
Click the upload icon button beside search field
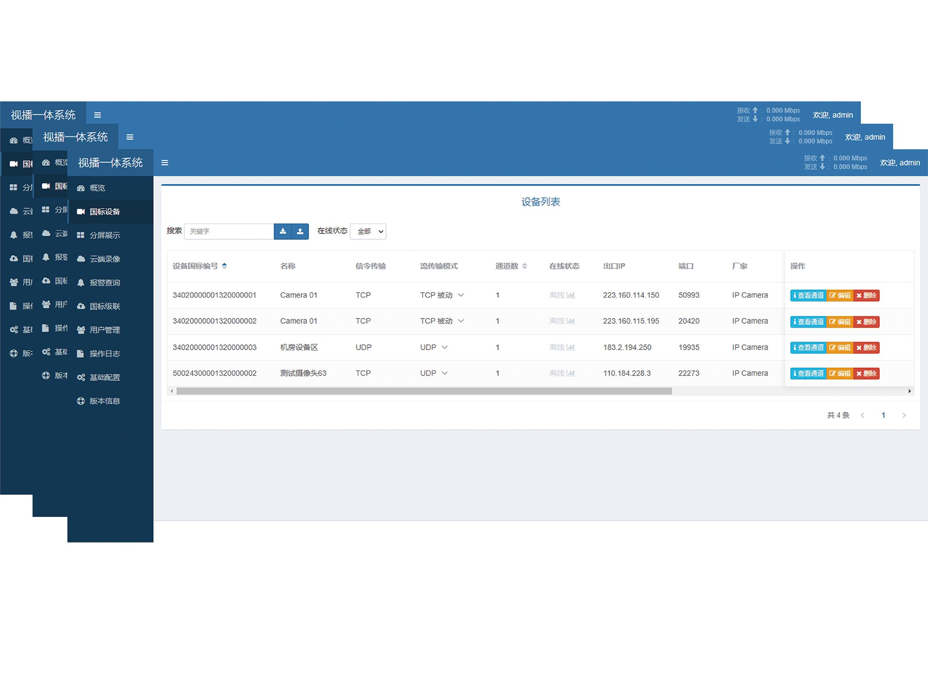[300, 231]
